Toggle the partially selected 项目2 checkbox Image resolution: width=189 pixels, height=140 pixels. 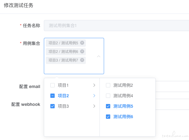(x=52, y=96)
